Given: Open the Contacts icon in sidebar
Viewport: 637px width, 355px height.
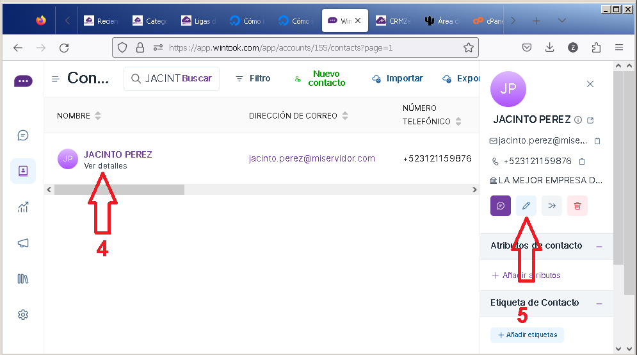Looking at the screenshot, I should coord(23,171).
